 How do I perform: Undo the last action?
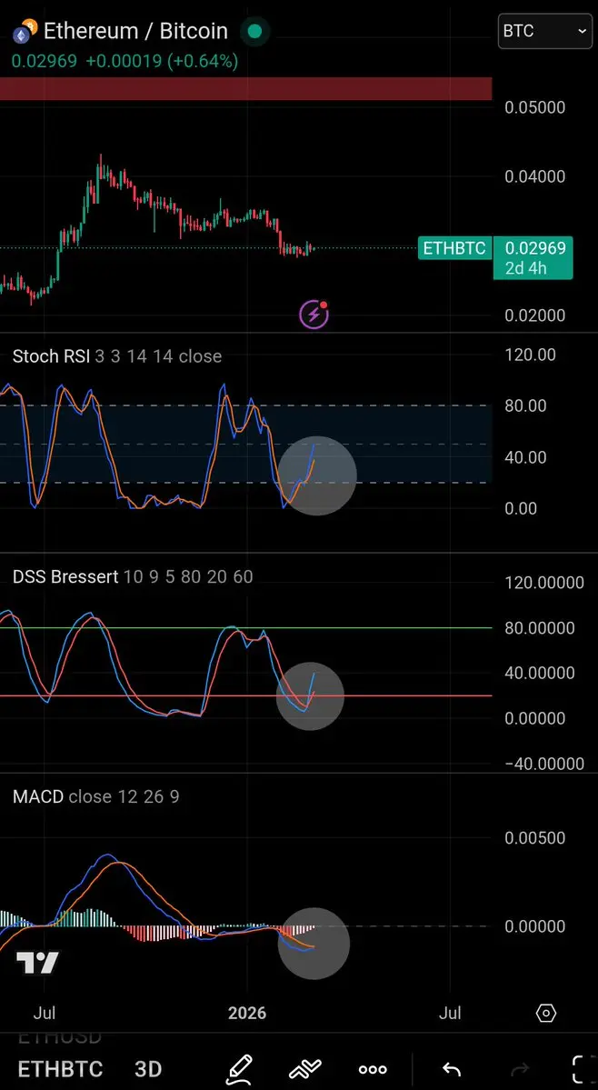tap(453, 1069)
